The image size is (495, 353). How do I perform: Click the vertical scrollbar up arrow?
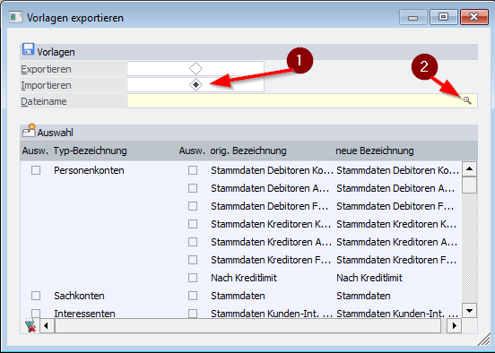point(469,168)
